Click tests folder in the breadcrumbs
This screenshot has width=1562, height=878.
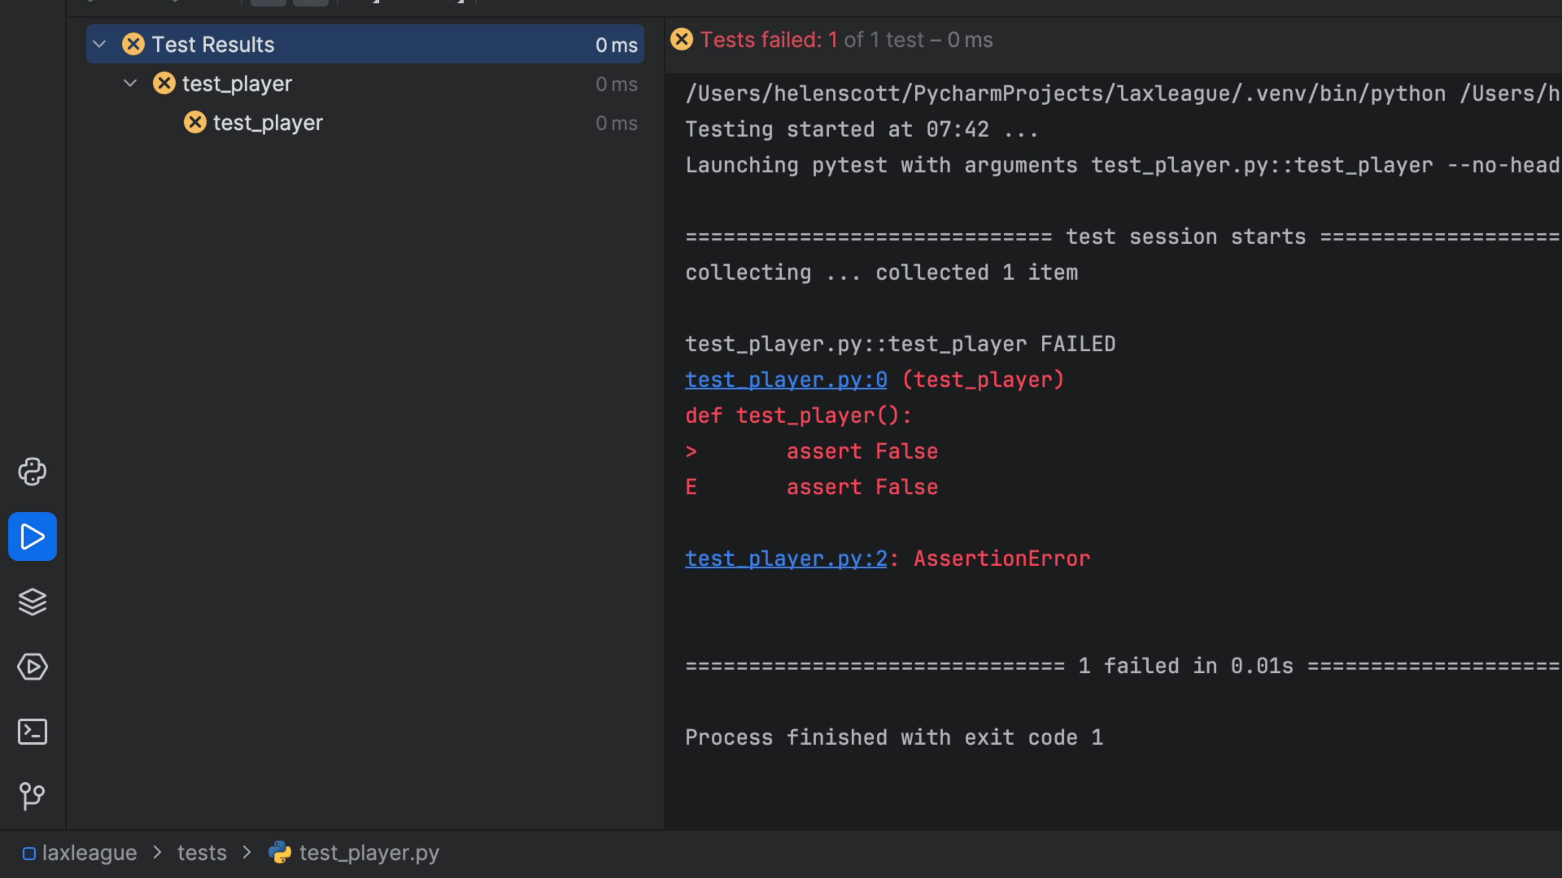click(x=201, y=852)
